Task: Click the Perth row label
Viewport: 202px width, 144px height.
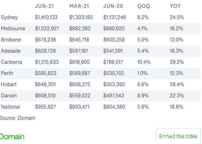Action: point(7,73)
